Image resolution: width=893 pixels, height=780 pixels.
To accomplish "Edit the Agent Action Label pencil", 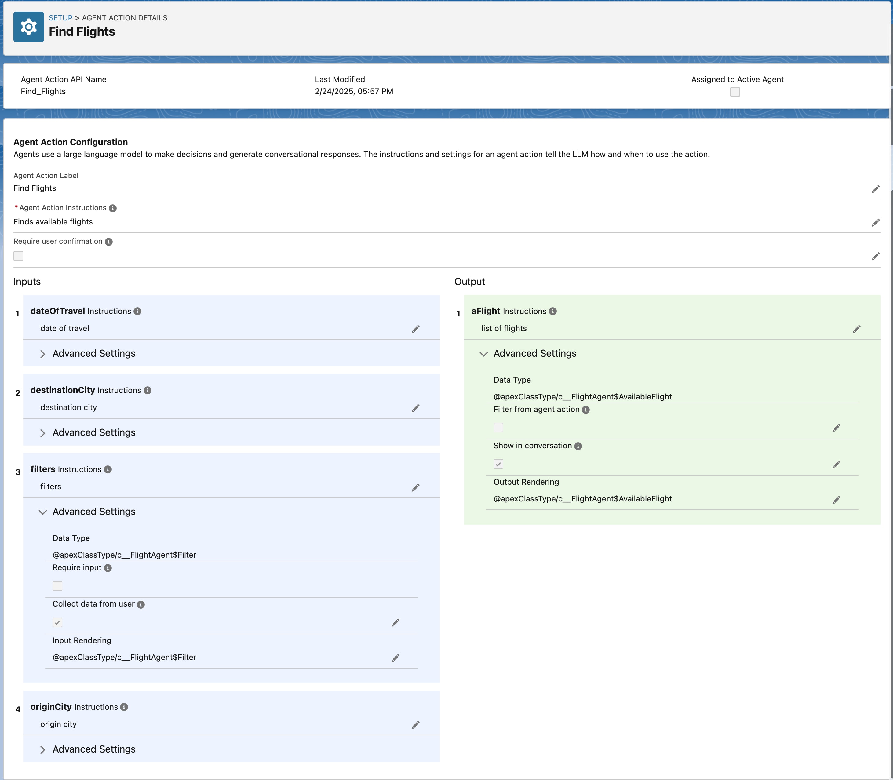I will 876,189.
